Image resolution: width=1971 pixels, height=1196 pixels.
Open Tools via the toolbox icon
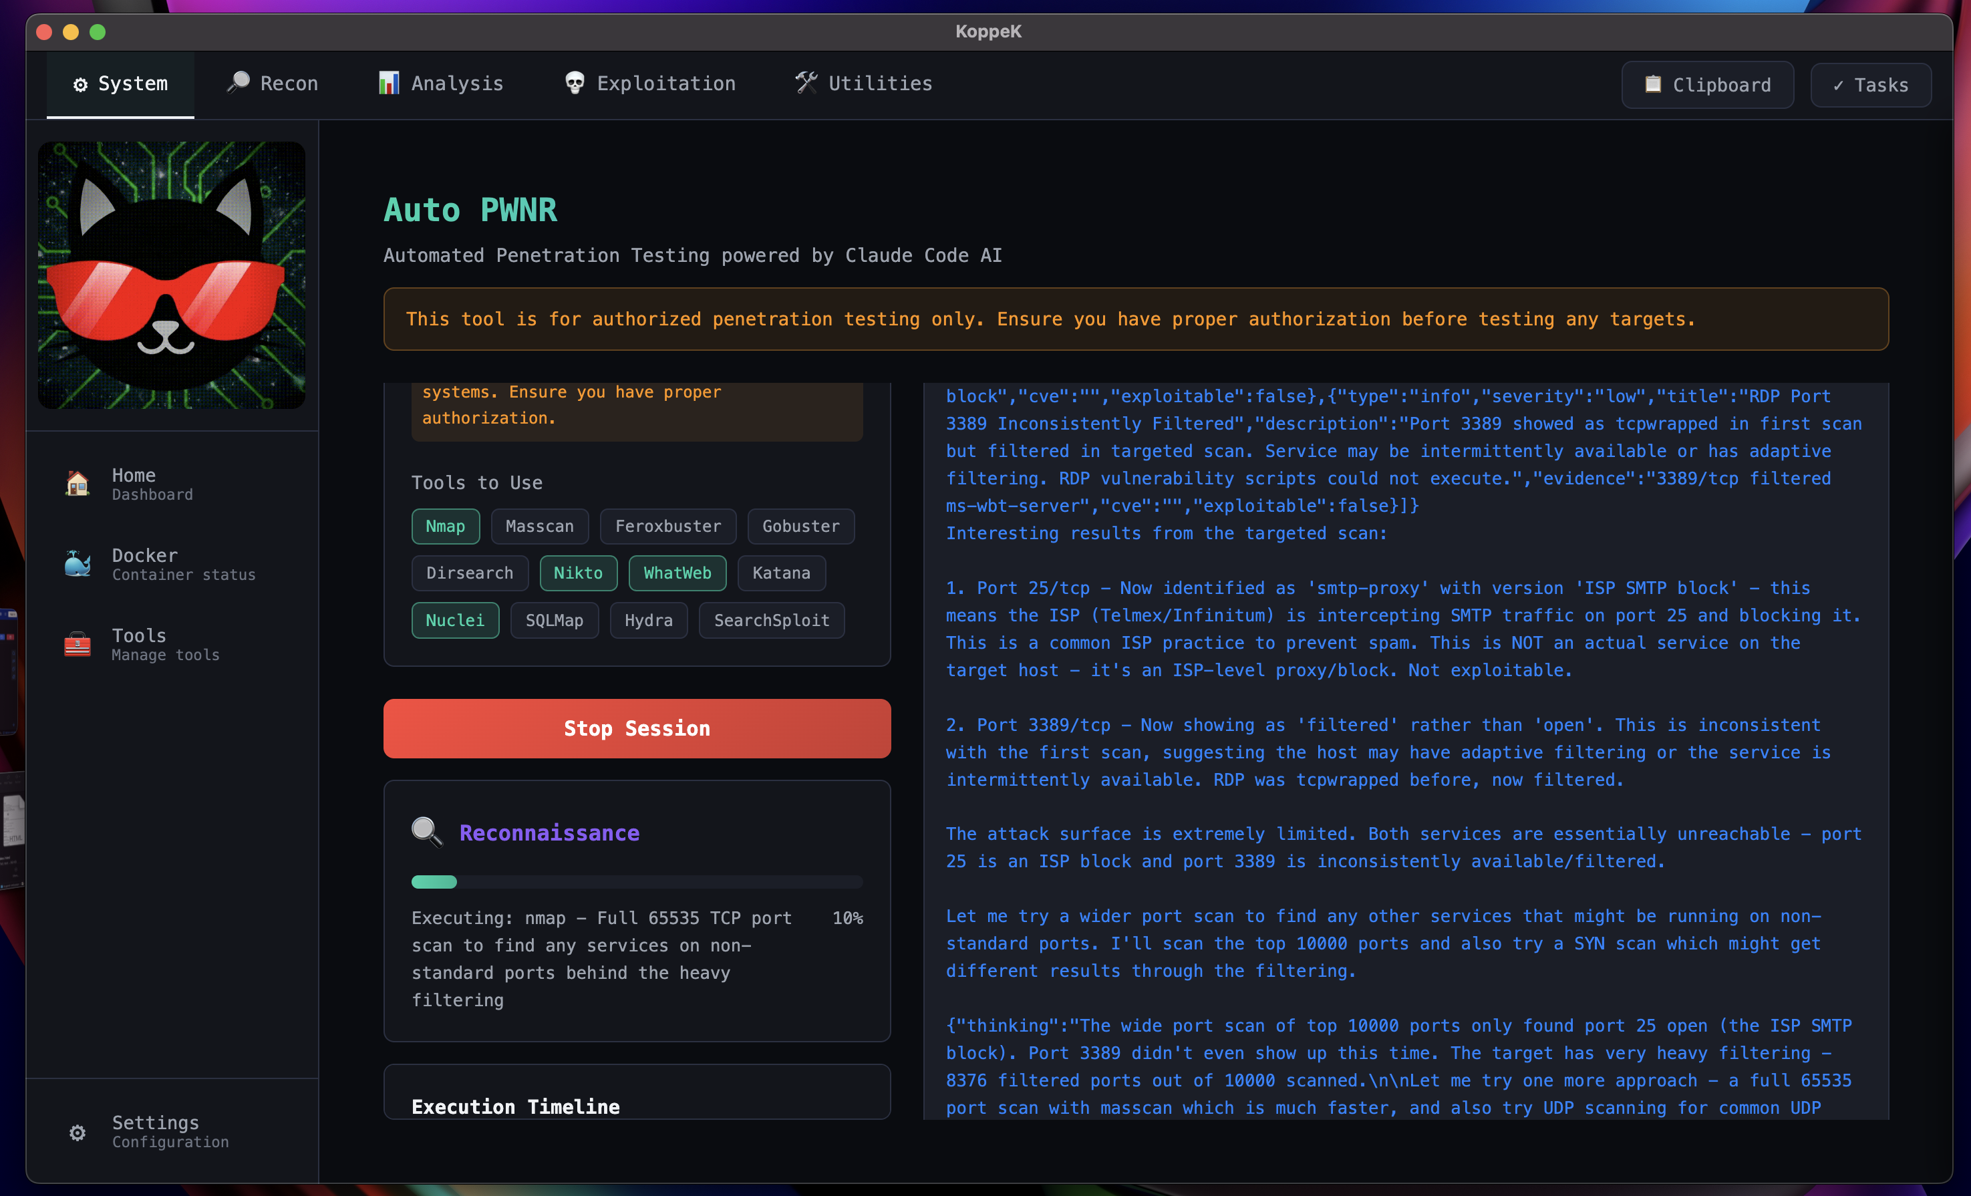point(77,644)
